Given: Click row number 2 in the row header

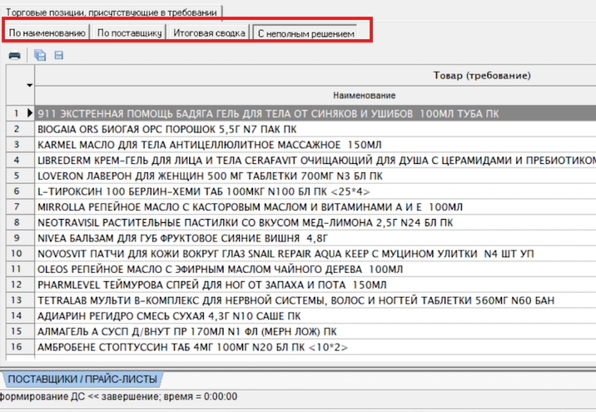Looking at the screenshot, I should point(20,129).
